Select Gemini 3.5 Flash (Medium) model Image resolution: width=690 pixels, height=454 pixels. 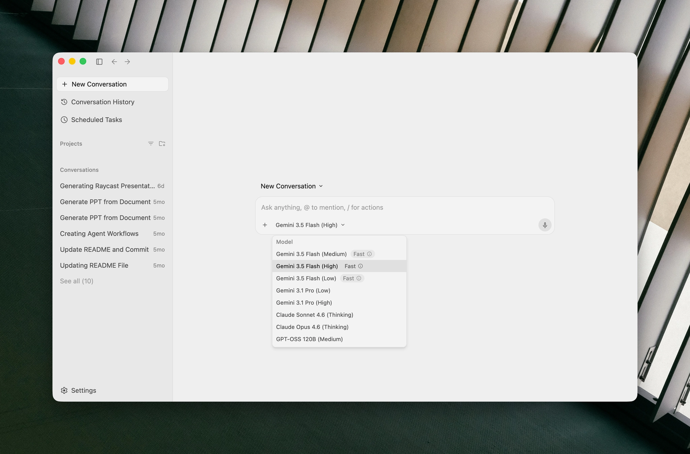click(x=339, y=254)
